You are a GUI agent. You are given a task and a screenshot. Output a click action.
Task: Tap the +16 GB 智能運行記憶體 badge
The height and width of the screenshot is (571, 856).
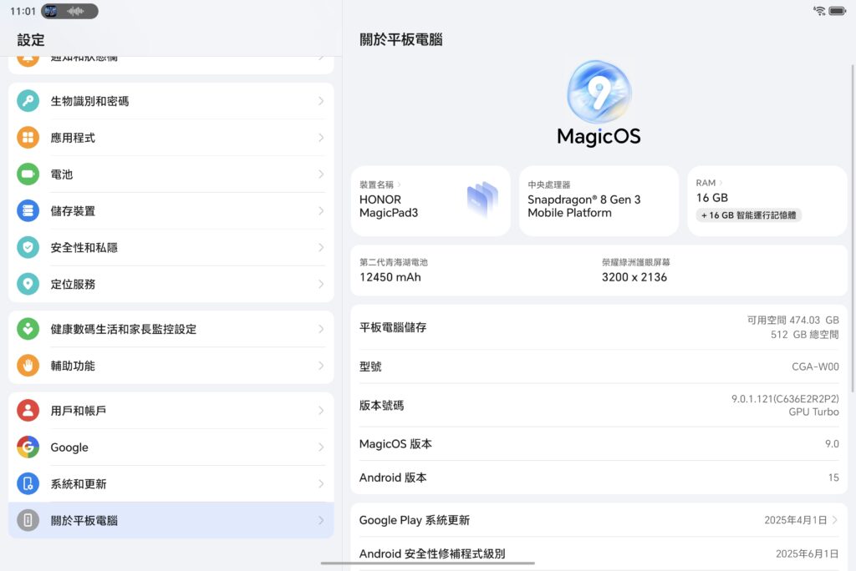(x=748, y=215)
